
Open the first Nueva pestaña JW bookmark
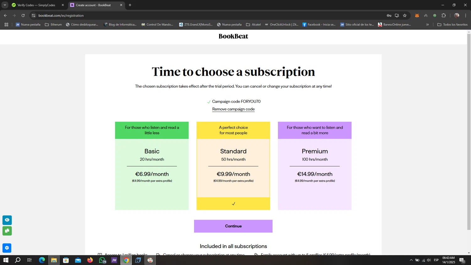[x=28, y=24]
